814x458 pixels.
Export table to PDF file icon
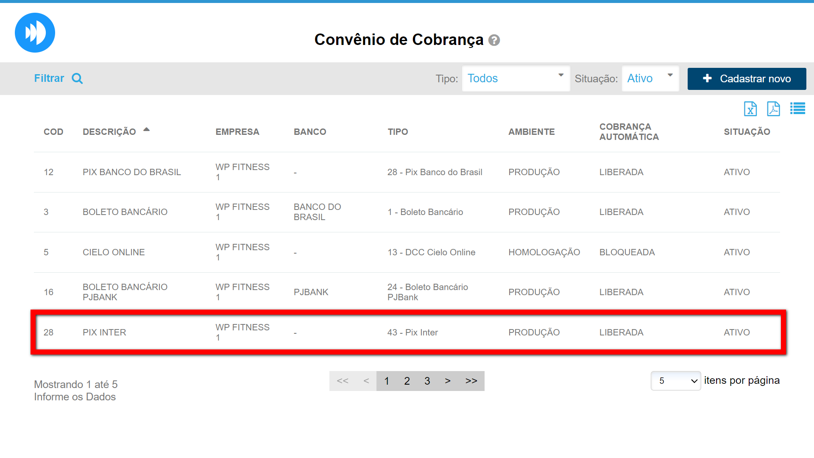(773, 109)
